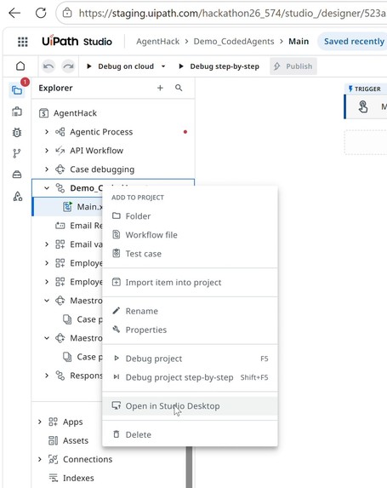Expand the Apps resource node
This screenshot has height=488, width=387.
(x=40, y=422)
